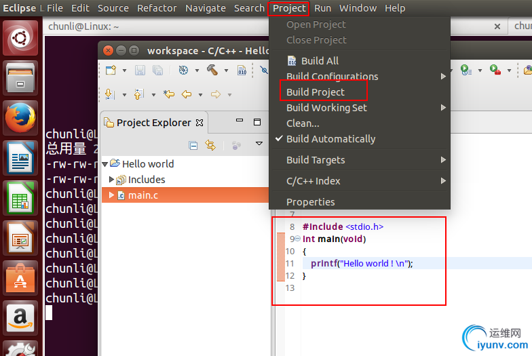Click the Collapse All icon in Project Explorer

(x=193, y=146)
